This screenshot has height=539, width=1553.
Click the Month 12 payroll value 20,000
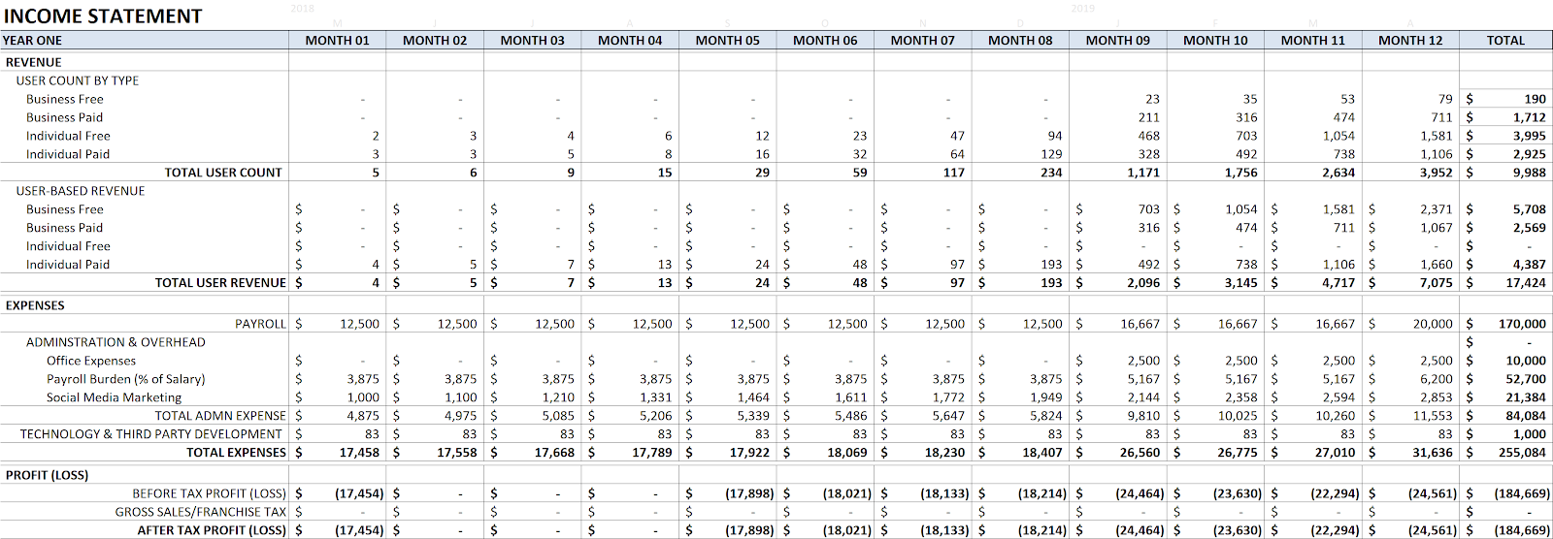coord(1433,324)
